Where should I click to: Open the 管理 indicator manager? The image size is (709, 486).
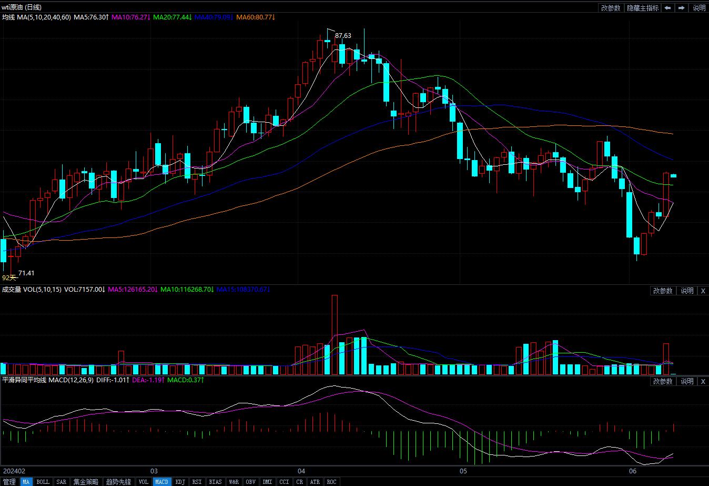pos(9,482)
